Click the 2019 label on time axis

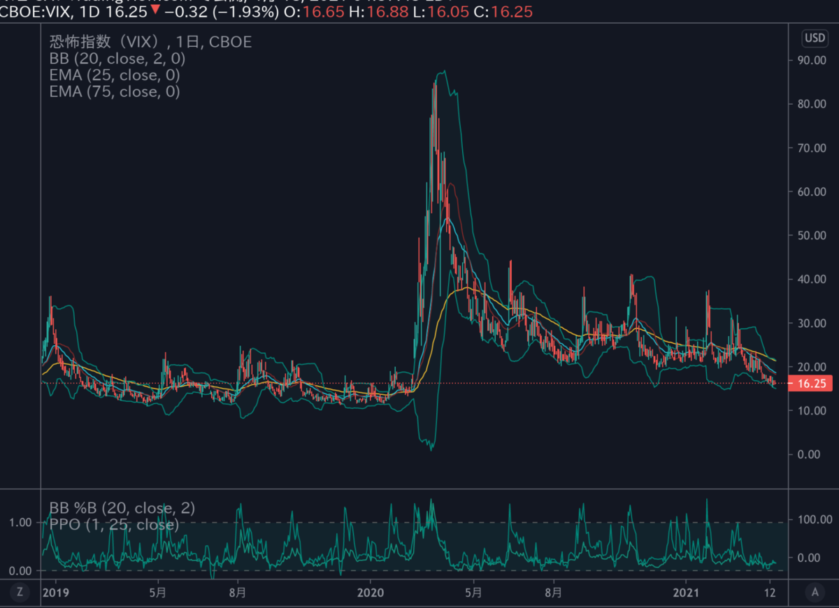(x=56, y=592)
